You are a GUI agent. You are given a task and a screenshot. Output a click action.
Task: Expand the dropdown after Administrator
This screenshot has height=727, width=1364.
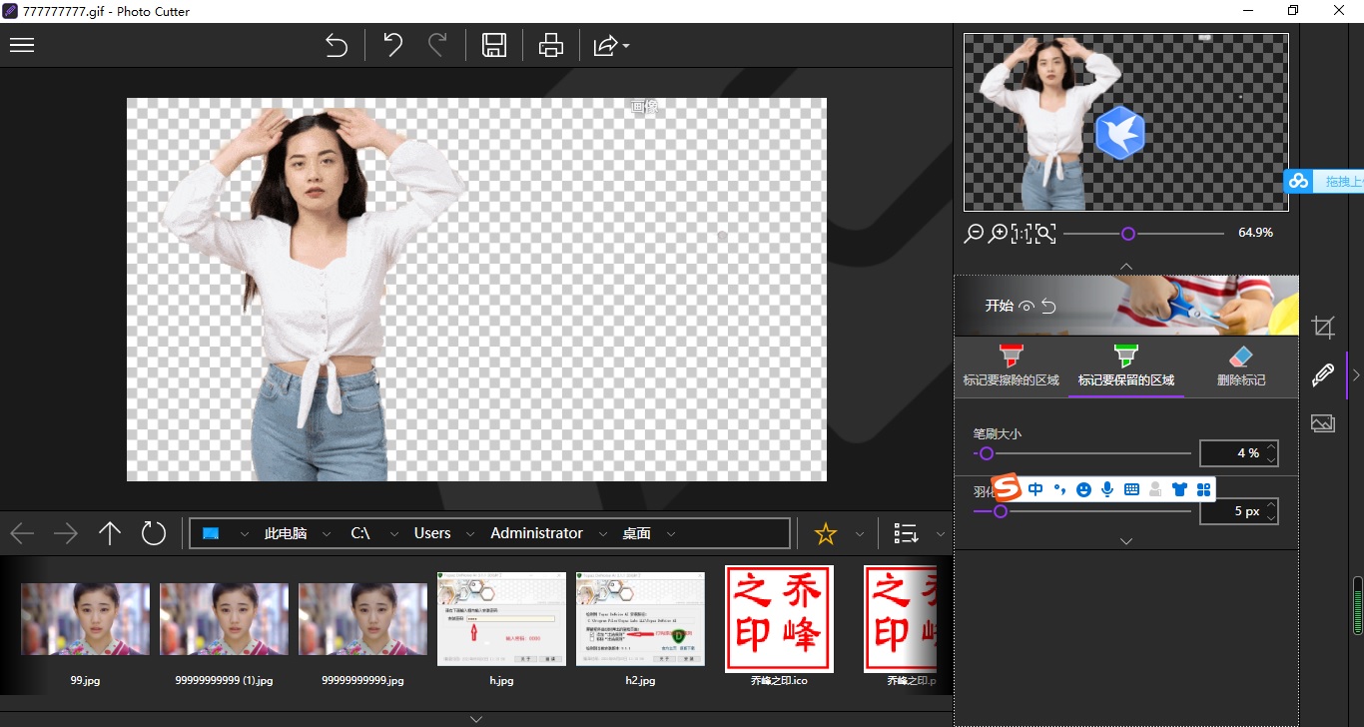[602, 534]
